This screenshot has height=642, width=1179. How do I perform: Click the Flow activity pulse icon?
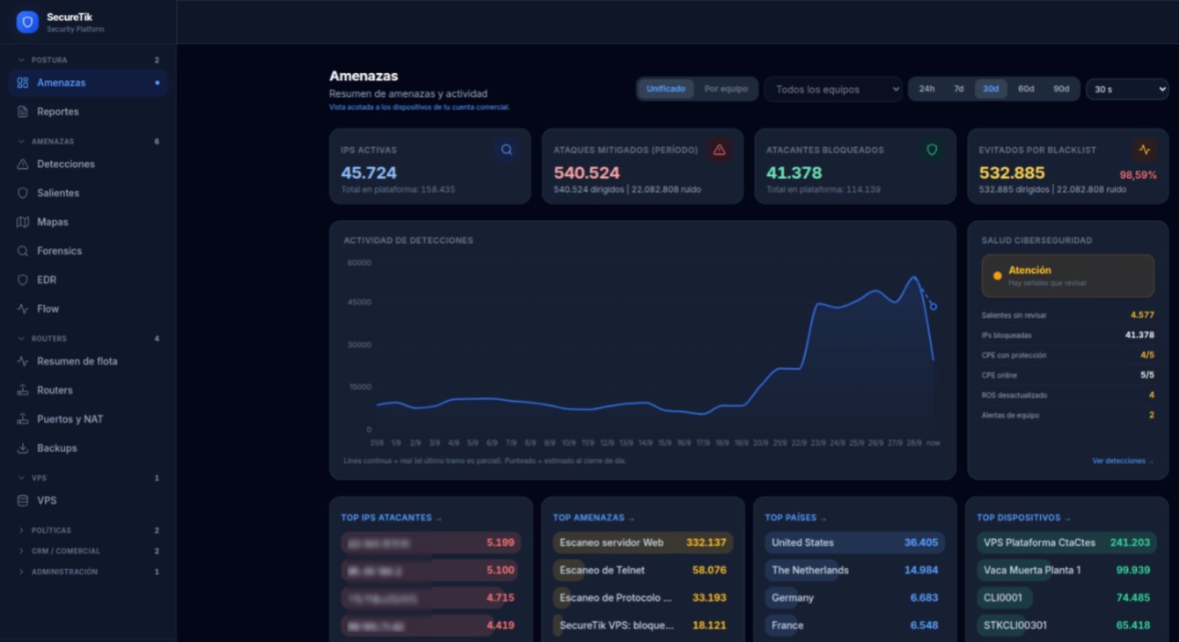click(x=23, y=308)
